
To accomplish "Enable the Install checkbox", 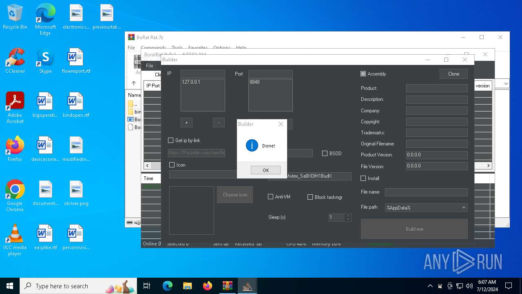I will (x=363, y=178).
